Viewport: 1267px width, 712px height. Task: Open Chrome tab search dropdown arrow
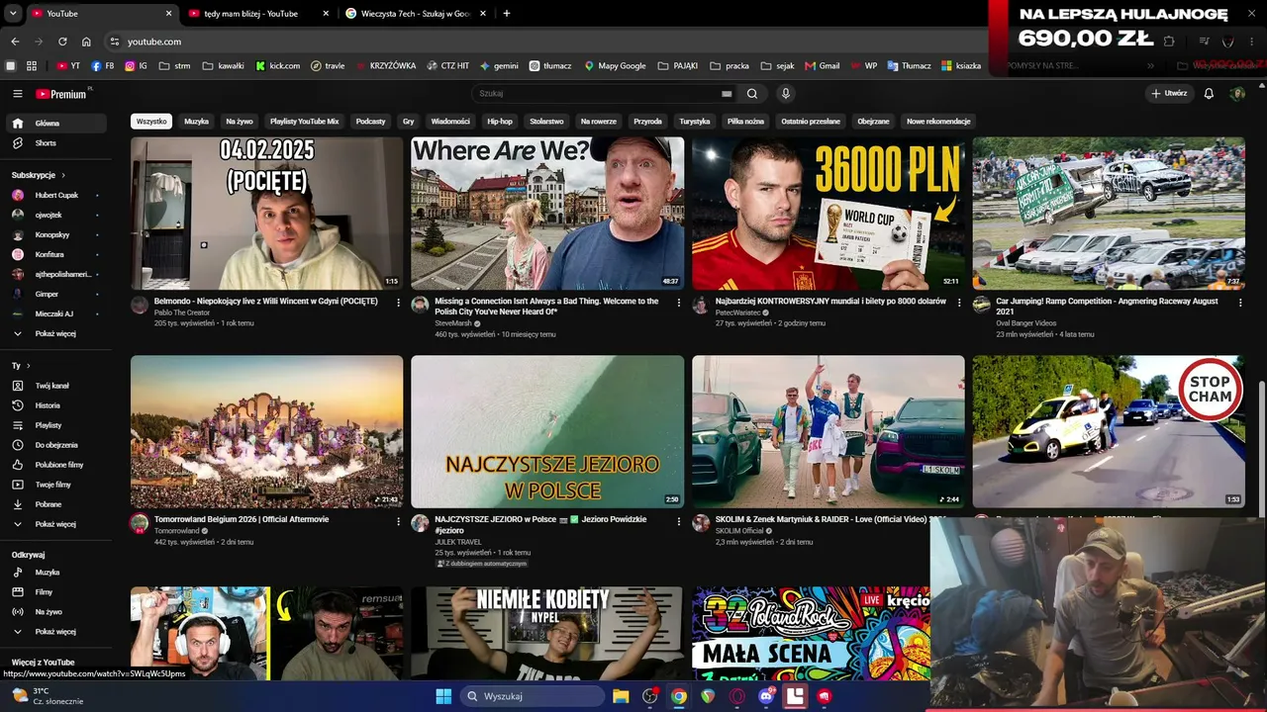pos(13,14)
